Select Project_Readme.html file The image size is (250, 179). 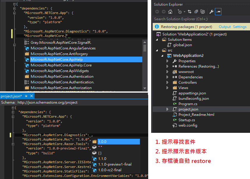click(196, 115)
